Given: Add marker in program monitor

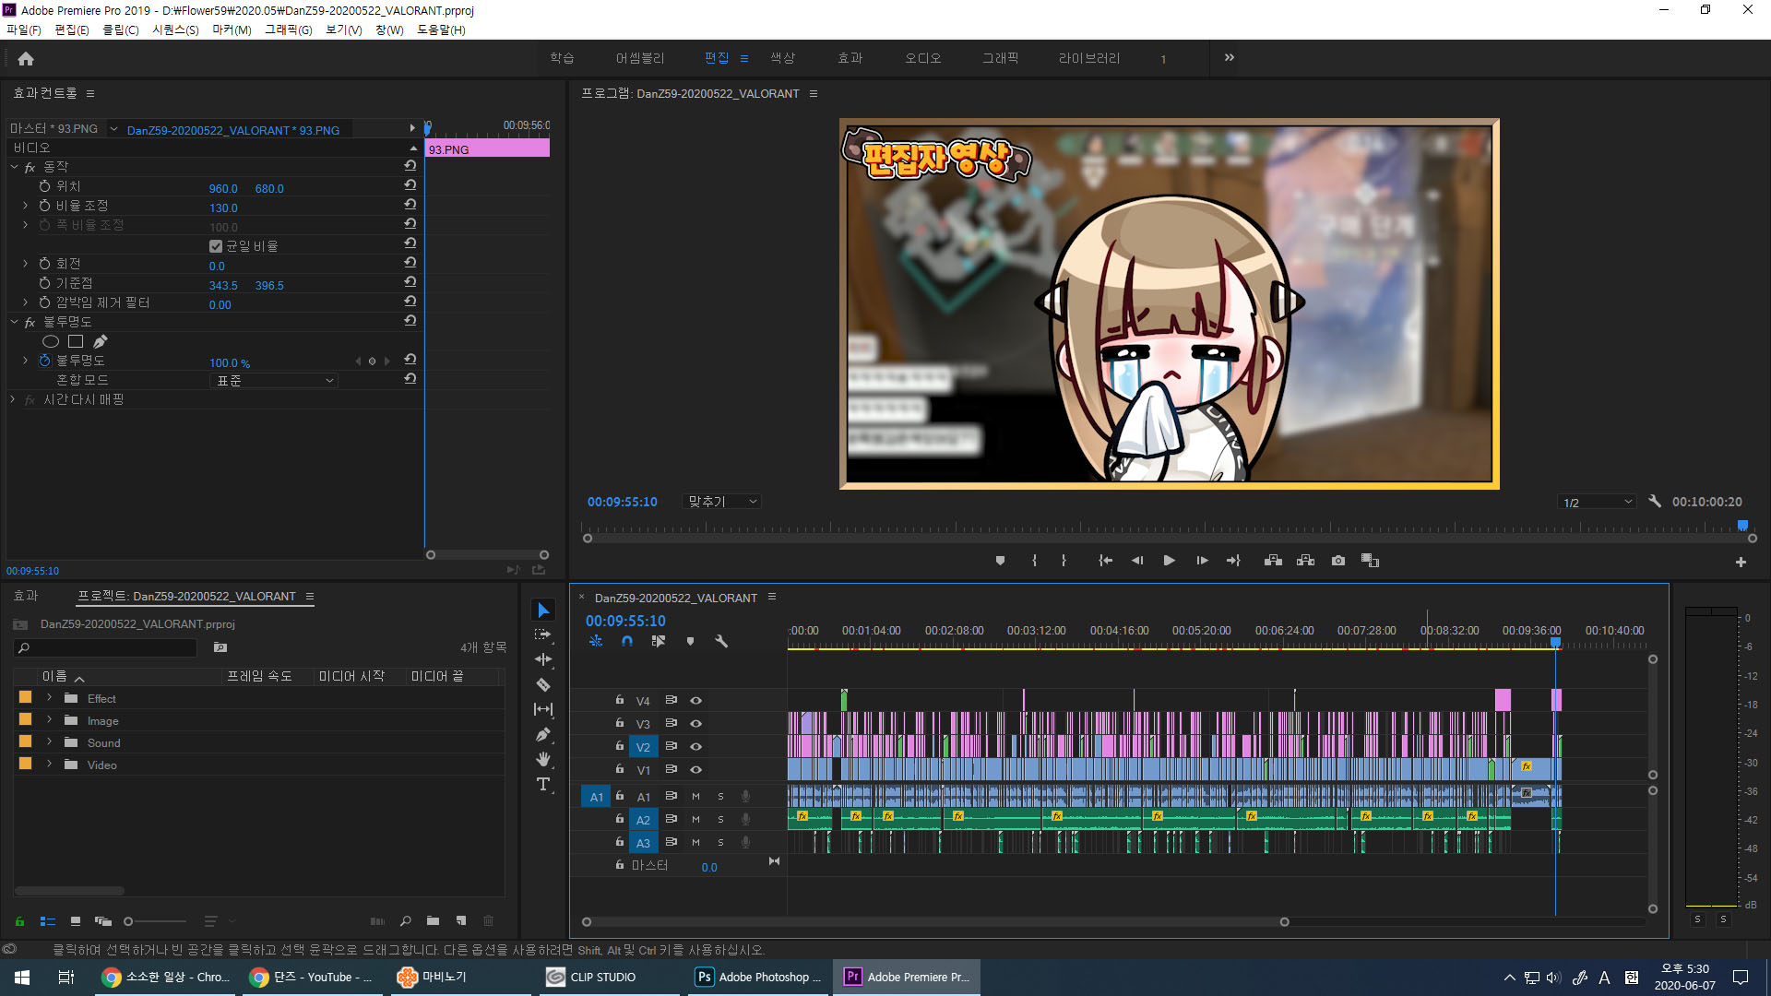Looking at the screenshot, I should 1000,561.
